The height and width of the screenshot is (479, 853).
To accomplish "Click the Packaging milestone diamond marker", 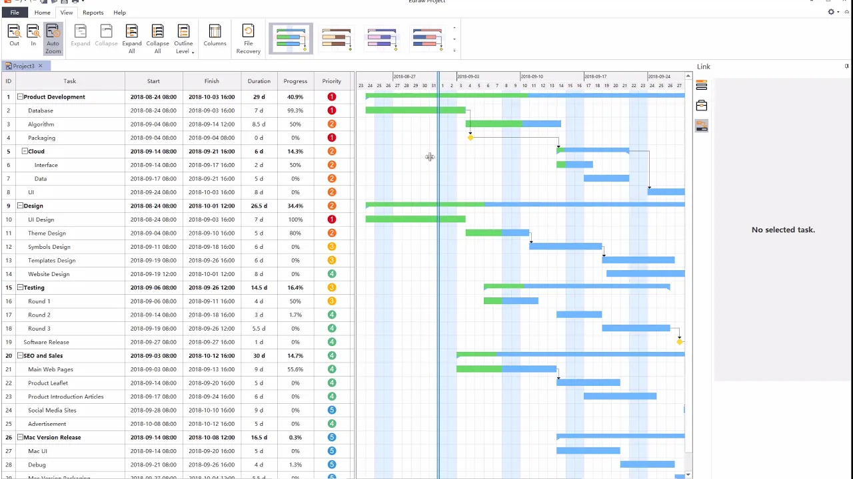I will (470, 138).
